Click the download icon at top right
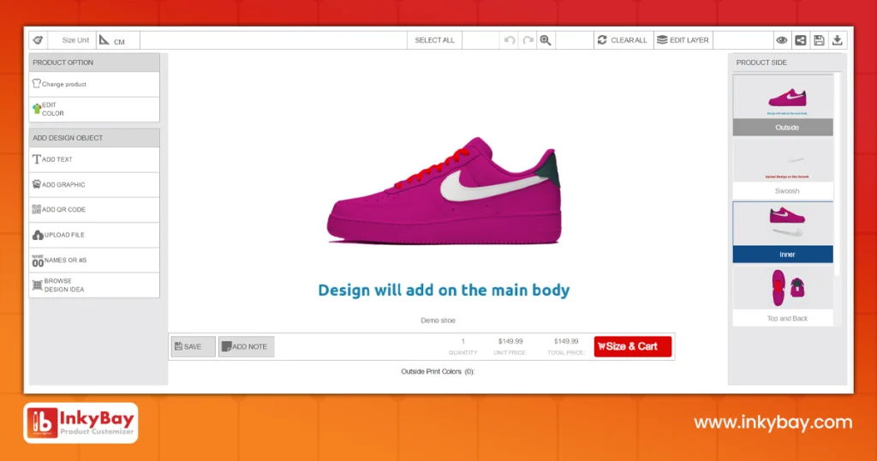The height and width of the screenshot is (461, 877). 838,40
